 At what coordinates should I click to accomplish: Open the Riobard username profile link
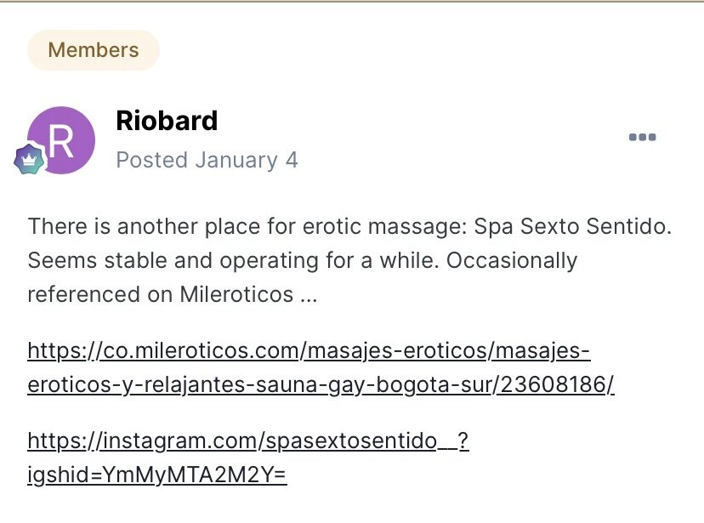167,120
